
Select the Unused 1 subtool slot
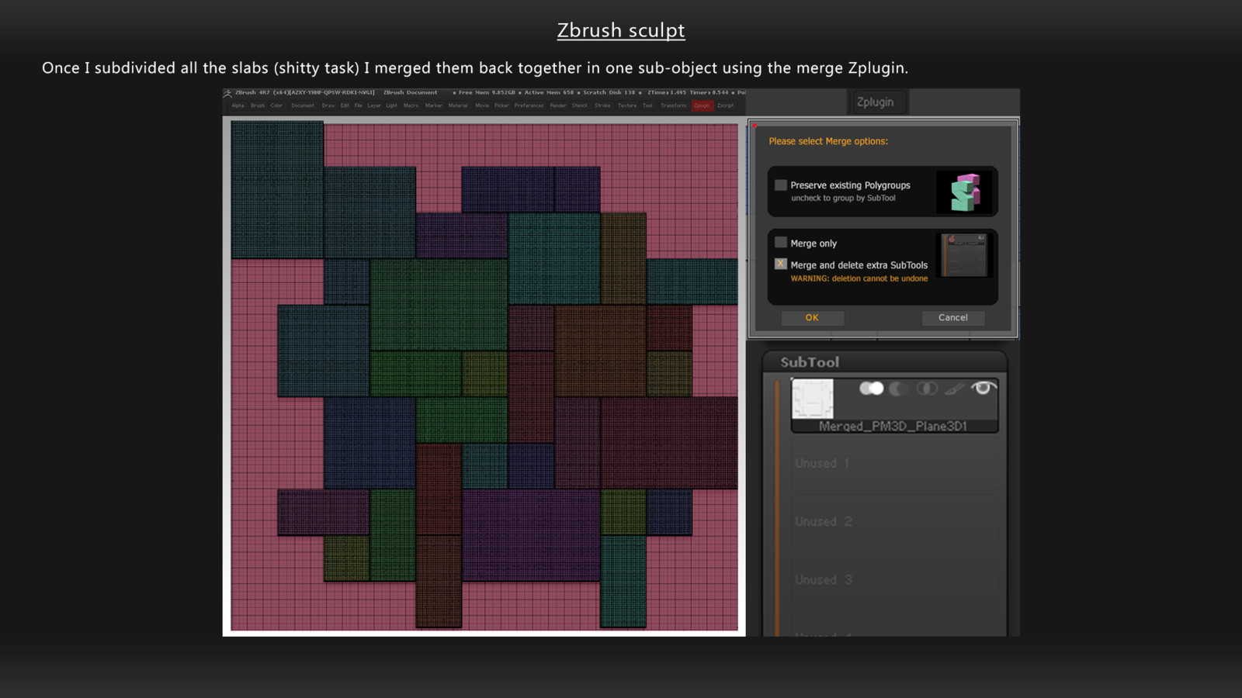[x=894, y=463]
